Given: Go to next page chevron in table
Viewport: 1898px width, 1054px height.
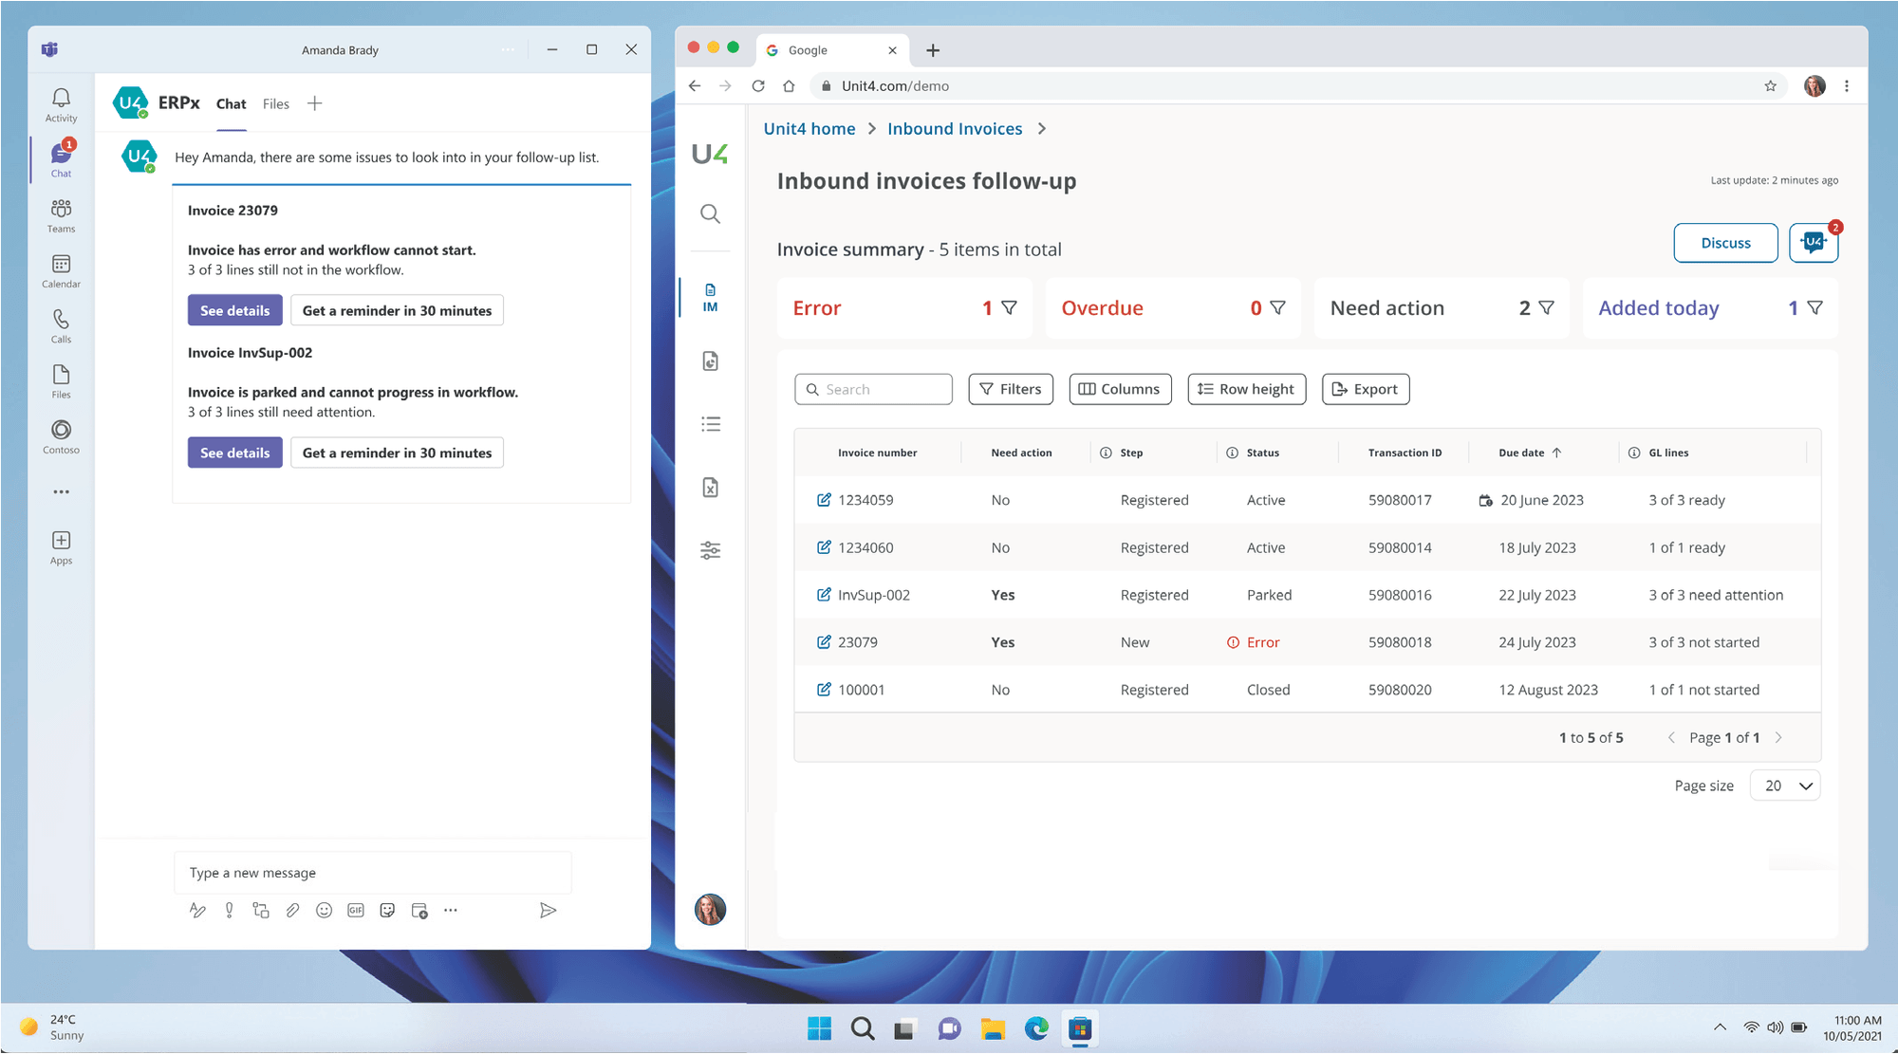Looking at the screenshot, I should click(1778, 737).
